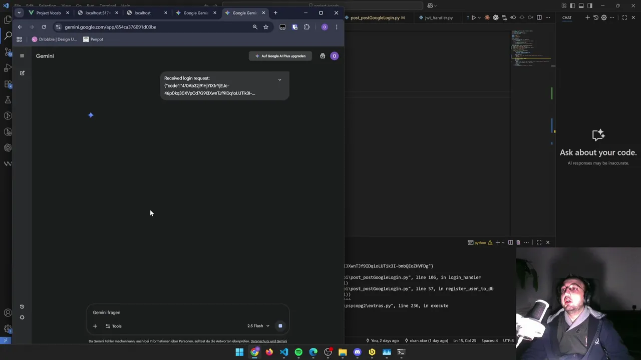Image resolution: width=641 pixels, height=360 pixels.
Task: Open Discord from Windows taskbar
Action: (x=357, y=352)
